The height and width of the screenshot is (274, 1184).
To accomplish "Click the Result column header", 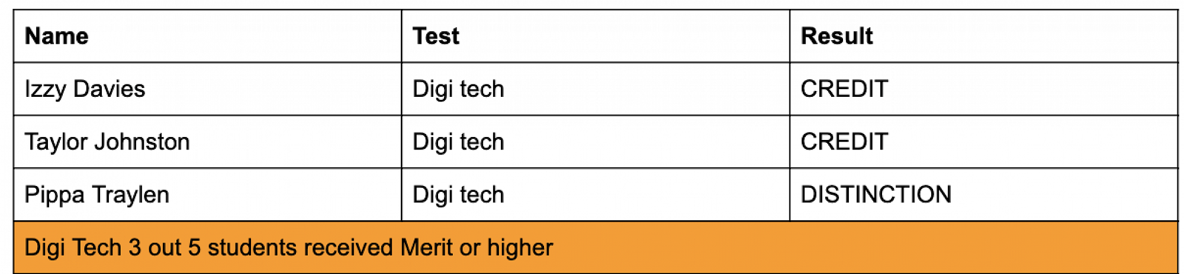I will click(836, 37).
